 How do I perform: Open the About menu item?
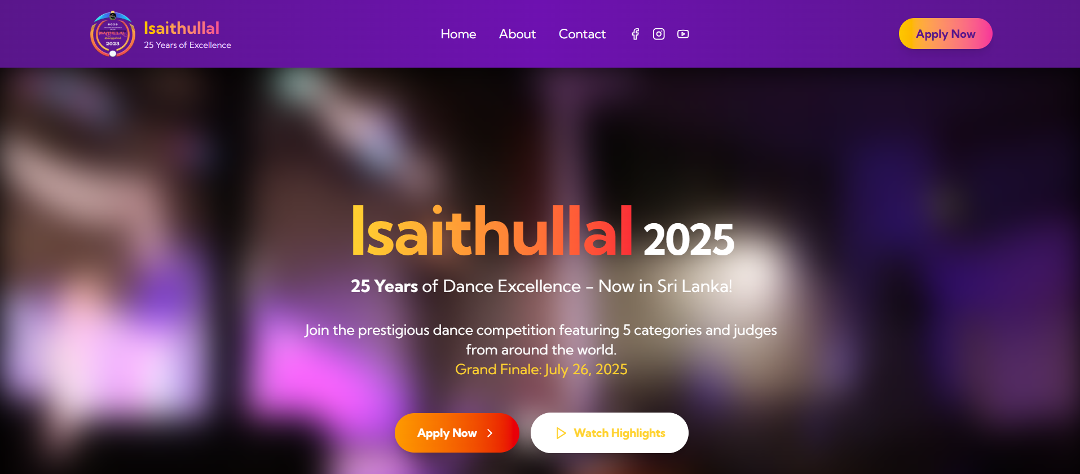tap(517, 34)
